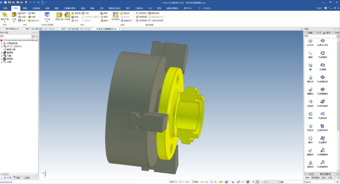Pick the sphere (球体) shape in catalog

pos(310,115)
